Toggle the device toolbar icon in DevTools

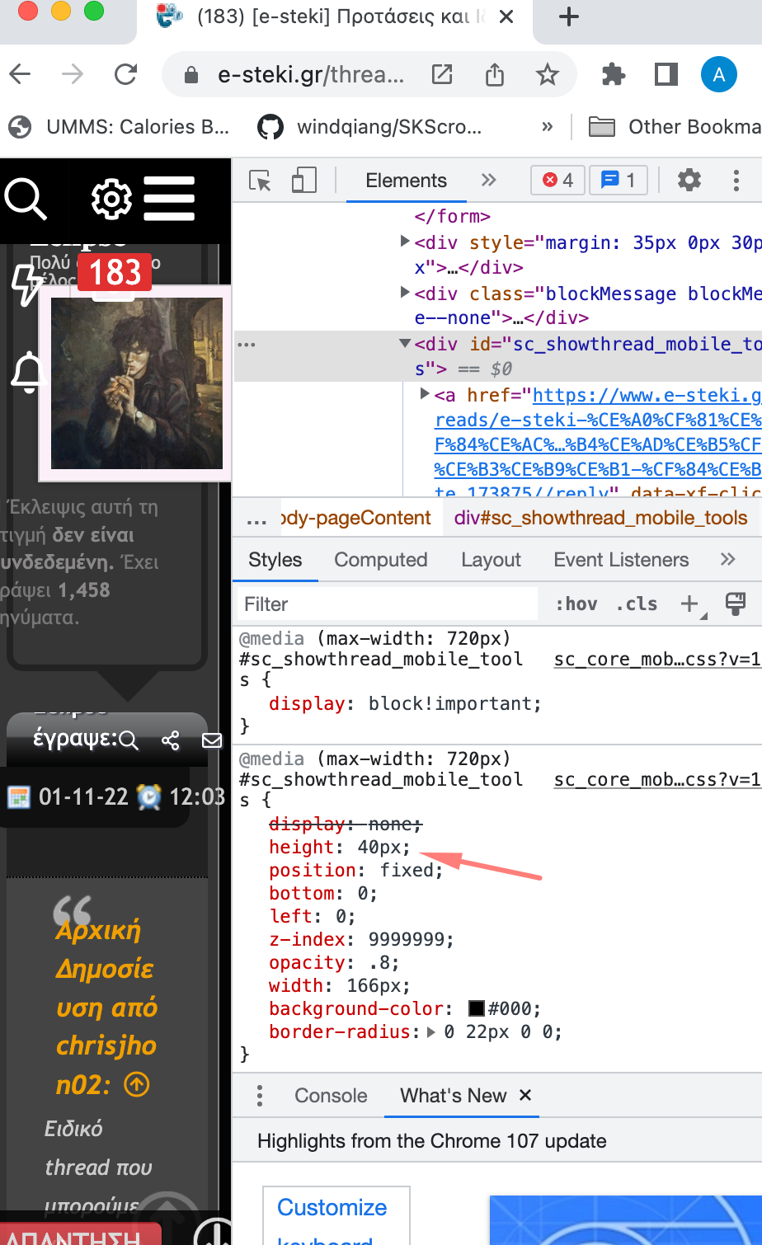point(304,181)
